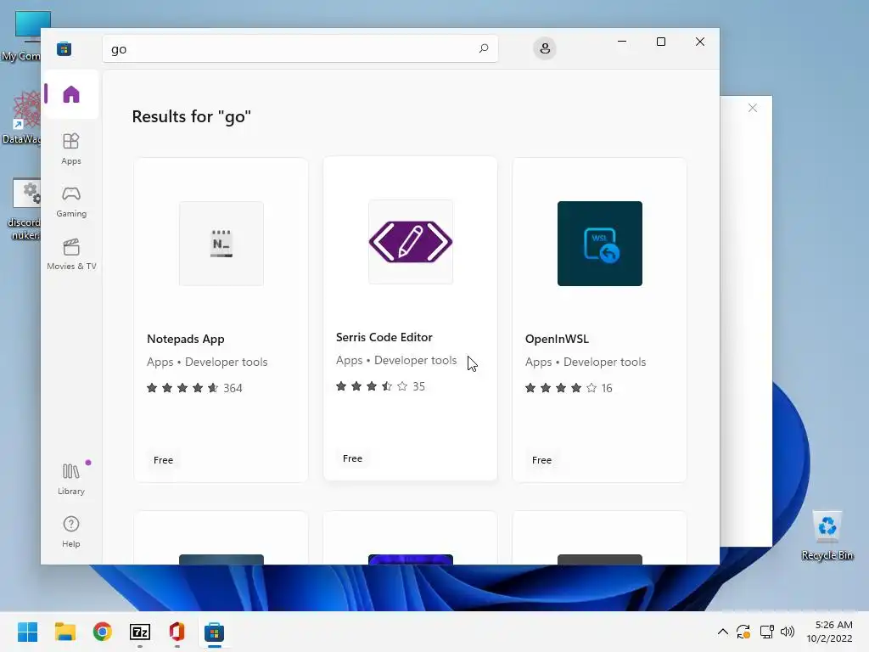Click the sync update tray icon
This screenshot has width=869, height=652.
click(743, 632)
